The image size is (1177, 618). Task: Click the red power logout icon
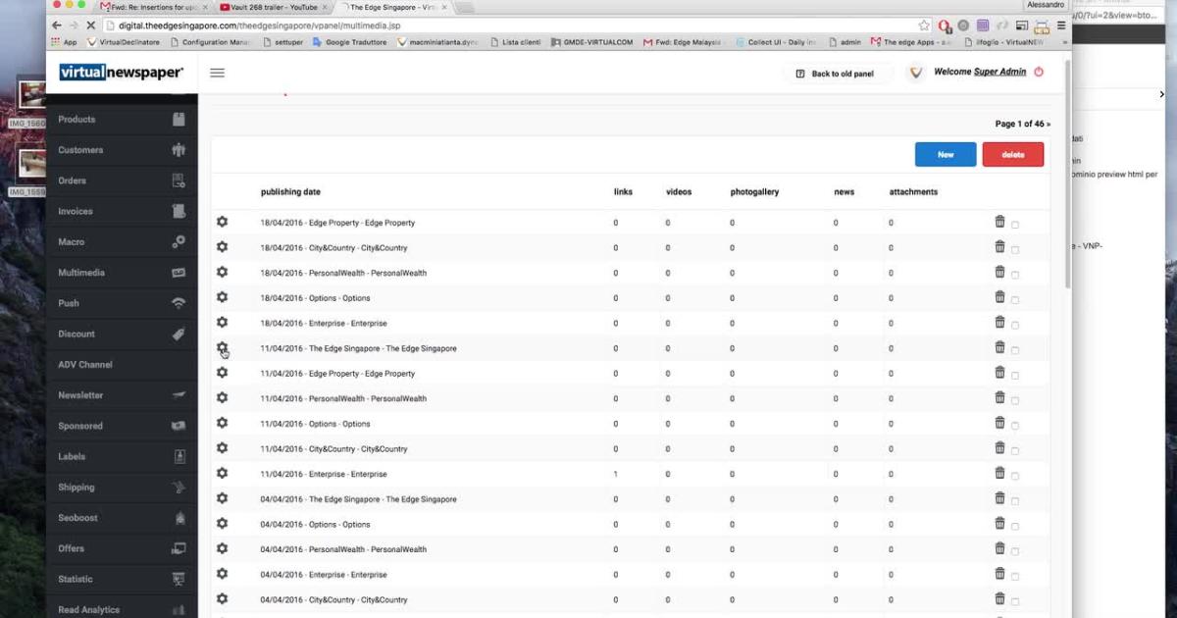tap(1039, 72)
